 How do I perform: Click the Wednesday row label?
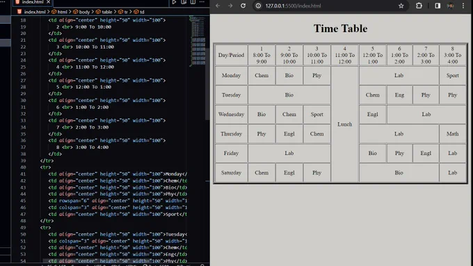(231, 115)
